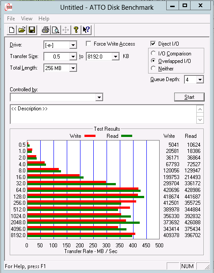Click write value 409378
The height and width of the screenshot is (273, 214).
[x=171, y=235]
